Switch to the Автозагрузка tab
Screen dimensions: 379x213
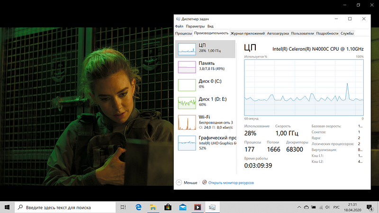point(278,33)
